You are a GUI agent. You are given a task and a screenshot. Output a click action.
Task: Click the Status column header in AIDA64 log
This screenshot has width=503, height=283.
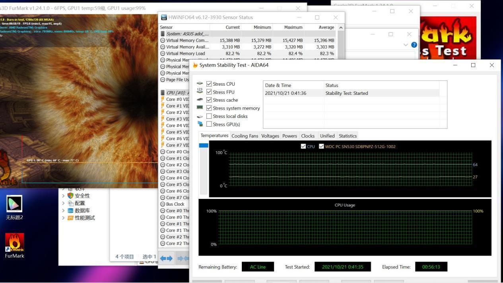(332, 85)
